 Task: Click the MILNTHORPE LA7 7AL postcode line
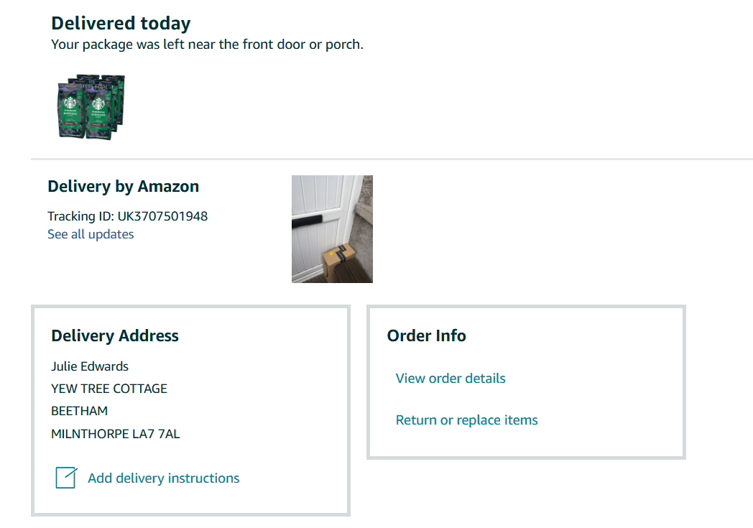116,434
